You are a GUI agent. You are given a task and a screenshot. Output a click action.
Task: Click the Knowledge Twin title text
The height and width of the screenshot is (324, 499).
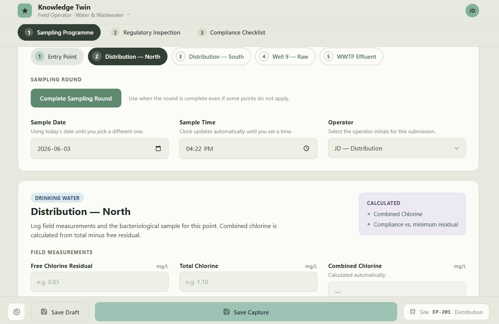pyautogui.click(x=64, y=7)
